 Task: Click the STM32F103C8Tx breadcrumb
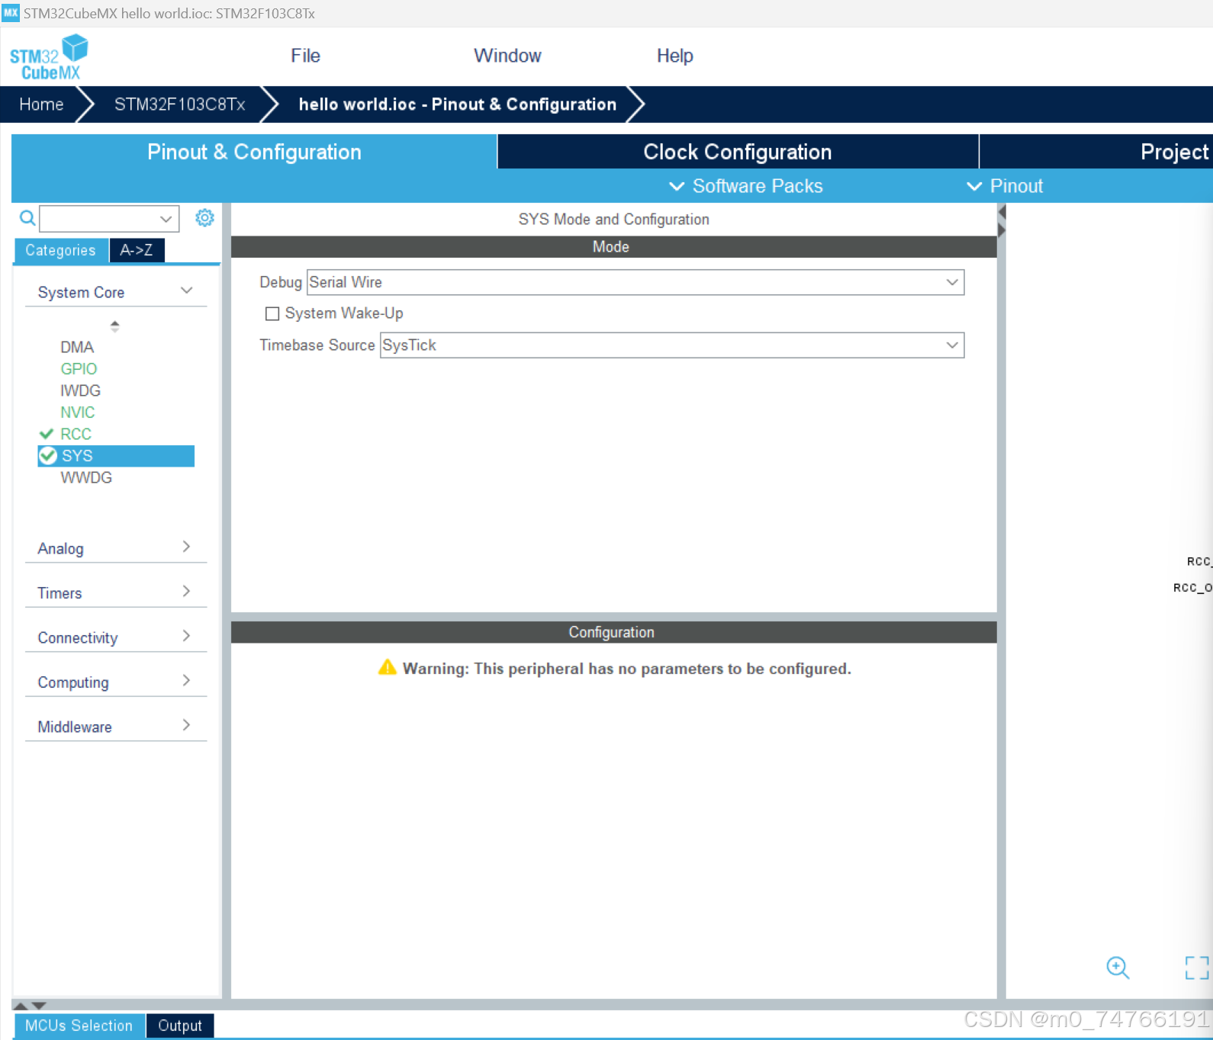pos(180,104)
